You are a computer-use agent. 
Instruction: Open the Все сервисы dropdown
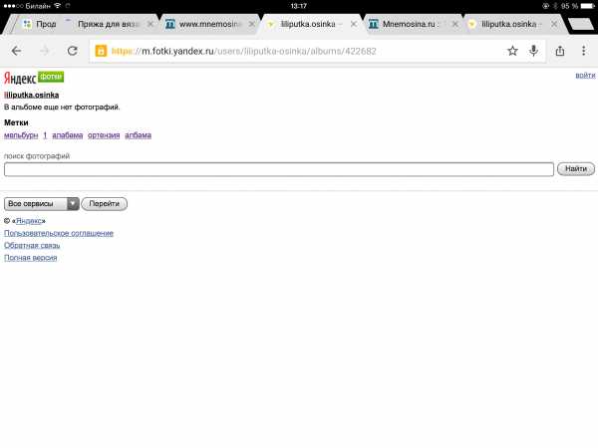pyautogui.click(x=42, y=203)
